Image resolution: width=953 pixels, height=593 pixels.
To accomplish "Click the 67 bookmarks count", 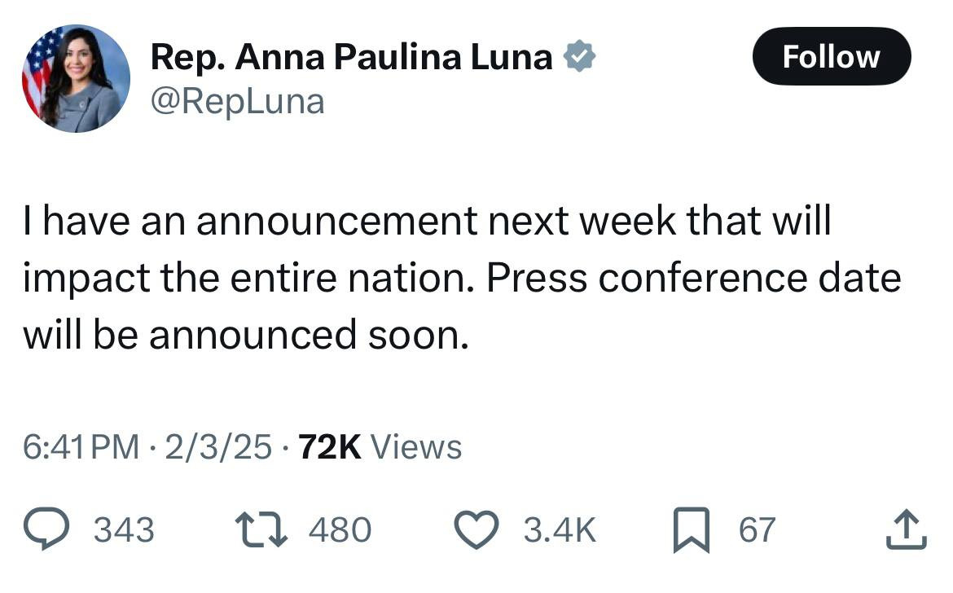I will pos(757,530).
